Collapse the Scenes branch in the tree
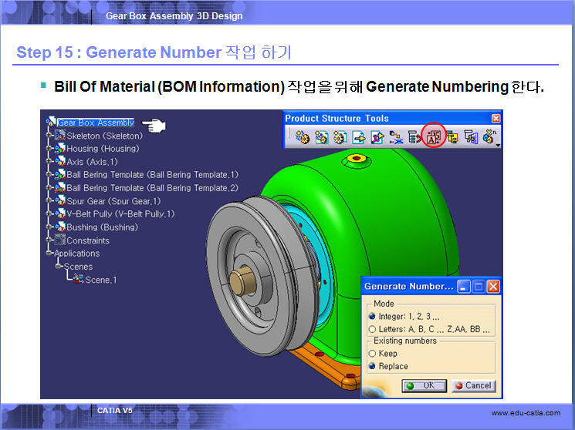This screenshot has width=575, height=430. pyautogui.click(x=58, y=267)
